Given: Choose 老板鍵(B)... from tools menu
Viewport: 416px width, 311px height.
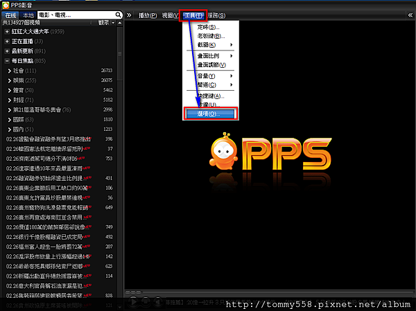Looking at the screenshot, I should (211, 36).
